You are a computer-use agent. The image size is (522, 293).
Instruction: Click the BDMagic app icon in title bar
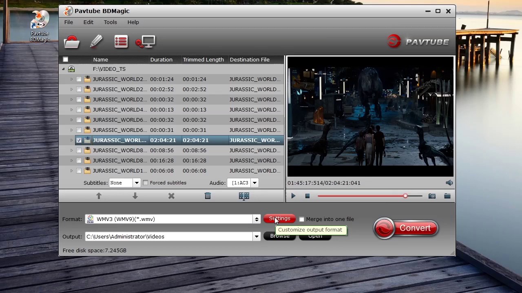click(x=68, y=11)
